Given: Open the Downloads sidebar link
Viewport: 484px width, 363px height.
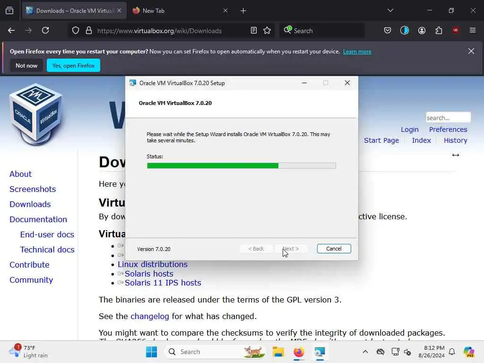Looking at the screenshot, I should click(30, 204).
